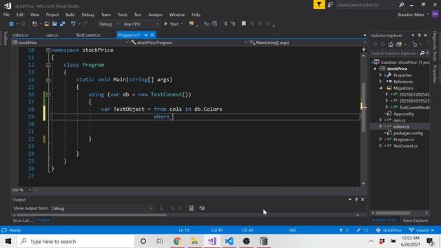This screenshot has height=248, width=441.
Task: Start debugging with the green Start button
Action: click(172, 24)
